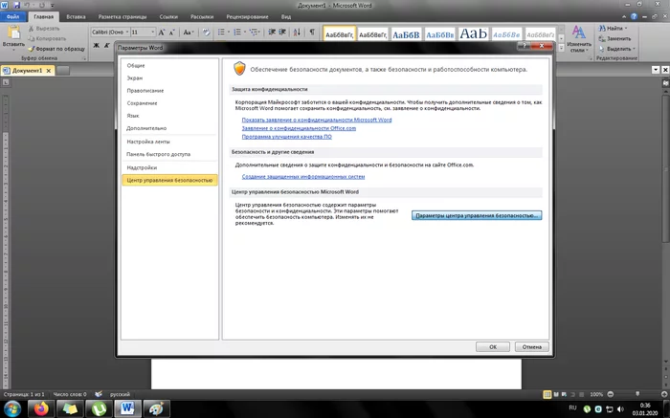Image resolution: width=670 pixels, height=418 pixels.
Task: Click the Save icon in quick access toolbar
Action: [x=17, y=5]
